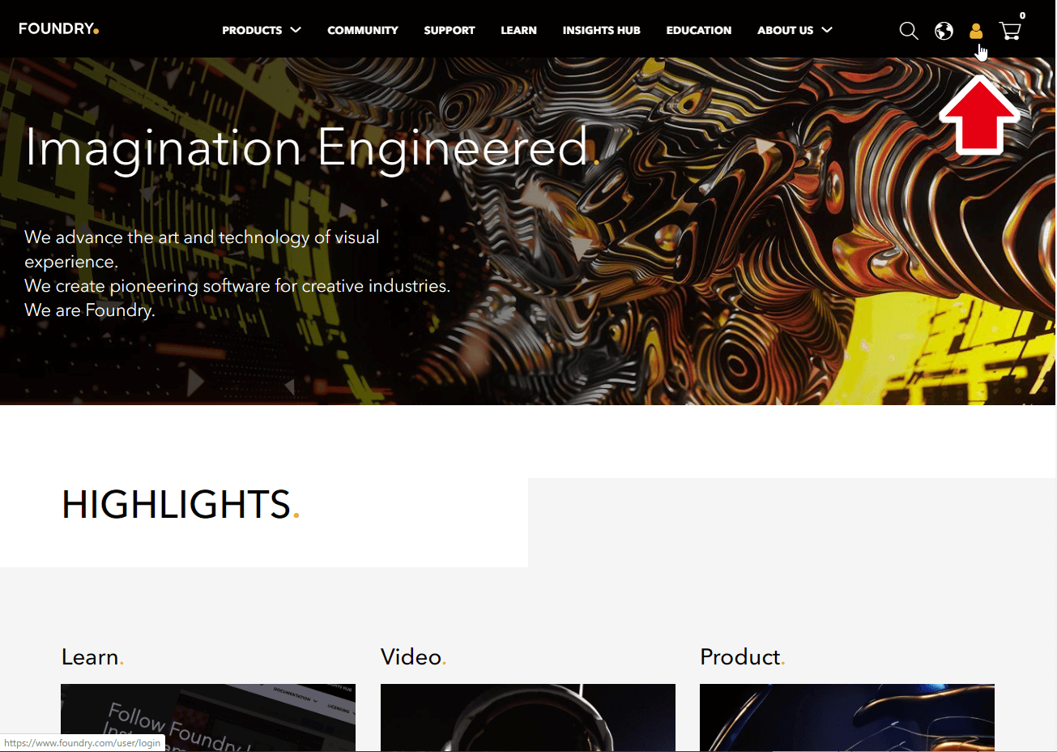Click the 'Imagination Engineered' headline
The width and height of the screenshot is (1057, 752).
[312, 148]
